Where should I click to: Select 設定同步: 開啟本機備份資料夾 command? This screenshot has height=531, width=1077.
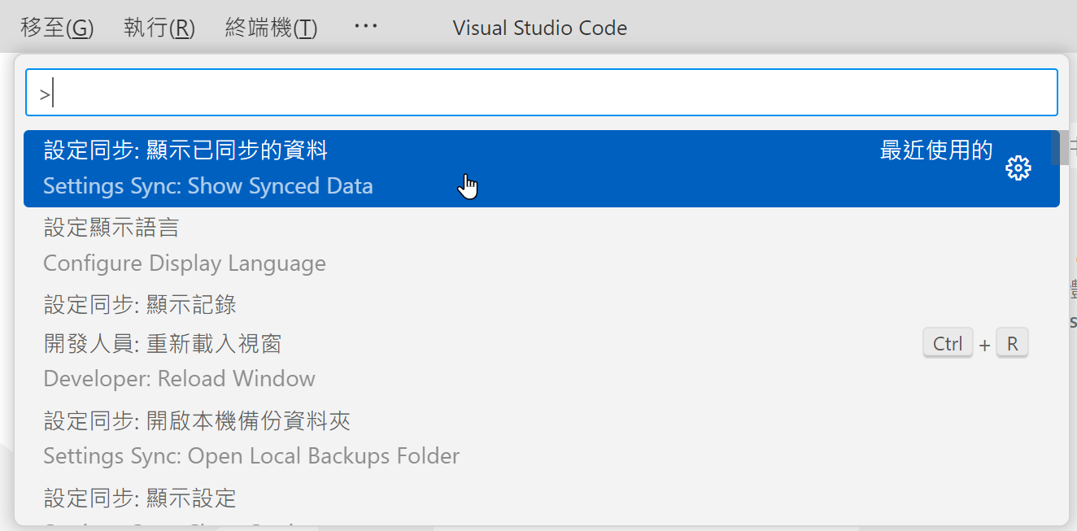click(542, 438)
